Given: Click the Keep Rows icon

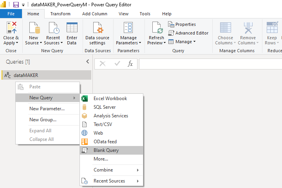Looking at the screenshot, I should click(272, 27).
